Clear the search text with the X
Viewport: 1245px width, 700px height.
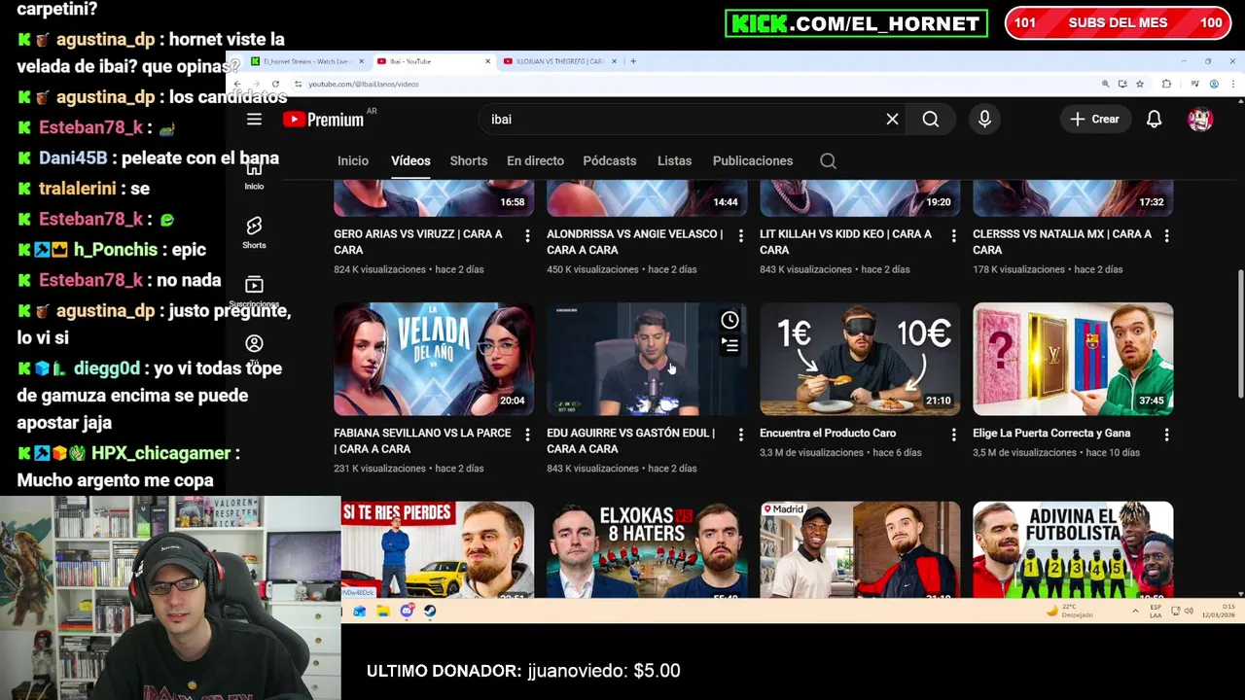(x=892, y=119)
